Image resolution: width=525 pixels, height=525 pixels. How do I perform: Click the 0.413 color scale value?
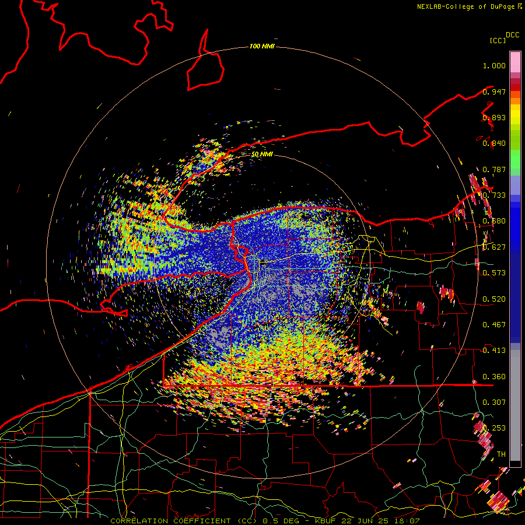click(x=494, y=350)
